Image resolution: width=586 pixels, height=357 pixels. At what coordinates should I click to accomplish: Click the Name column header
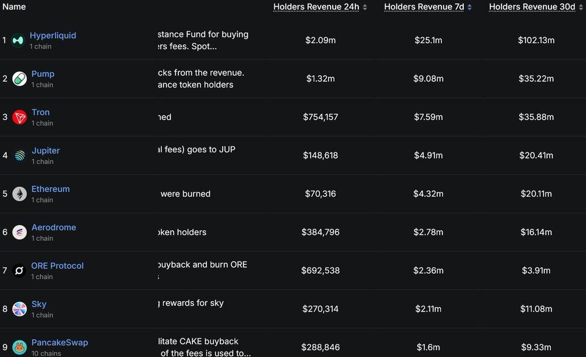point(14,7)
